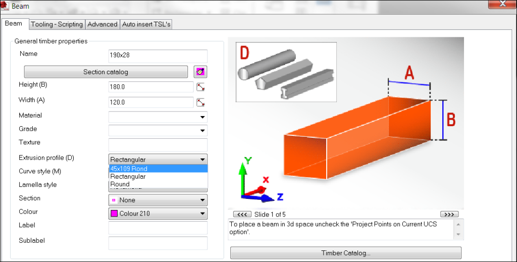Click the Label input field
Screen dimensions: 517x262
pyautogui.click(x=158, y=228)
